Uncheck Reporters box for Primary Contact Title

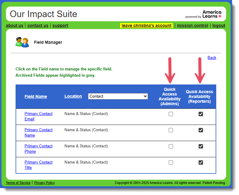click(x=201, y=162)
